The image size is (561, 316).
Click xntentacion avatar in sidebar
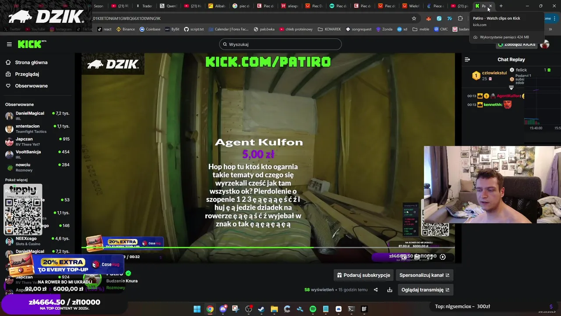pyautogui.click(x=9, y=129)
